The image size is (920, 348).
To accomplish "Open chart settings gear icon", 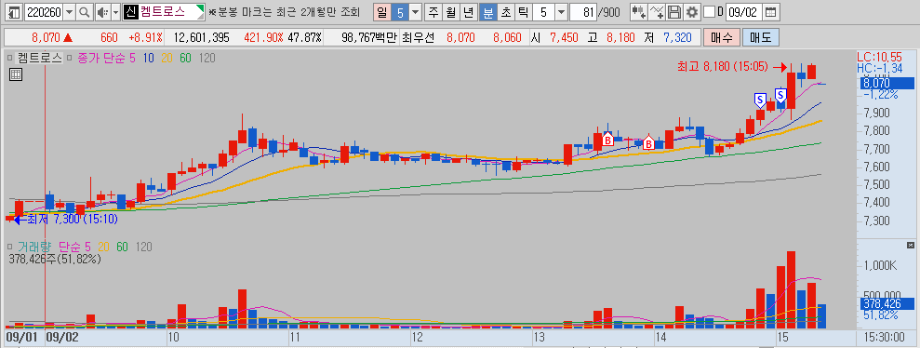I will click(x=692, y=12).
